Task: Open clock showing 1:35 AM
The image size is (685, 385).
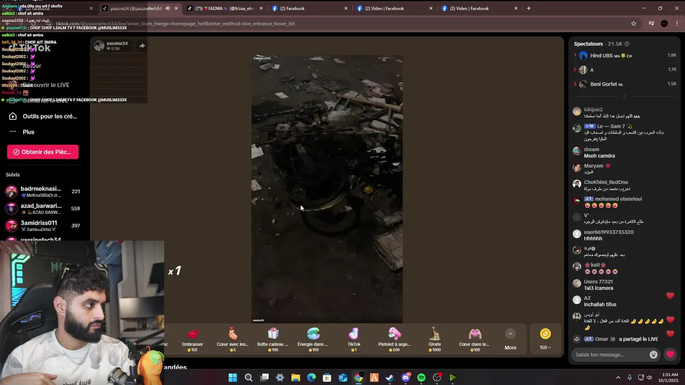Action: coord(670,378)
